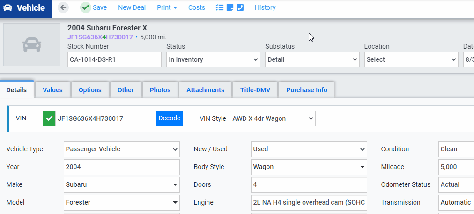Click the Save link
The image size is (474, 214).
pos(100,7)
